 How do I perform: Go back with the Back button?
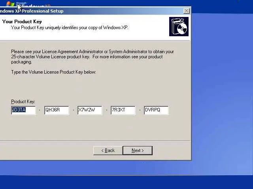click(x=108, y=150)
